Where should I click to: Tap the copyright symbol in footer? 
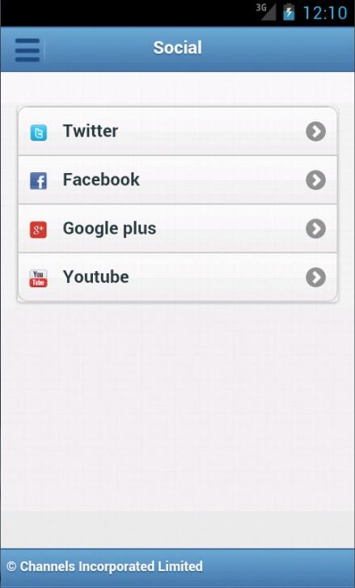click(11, 566)
